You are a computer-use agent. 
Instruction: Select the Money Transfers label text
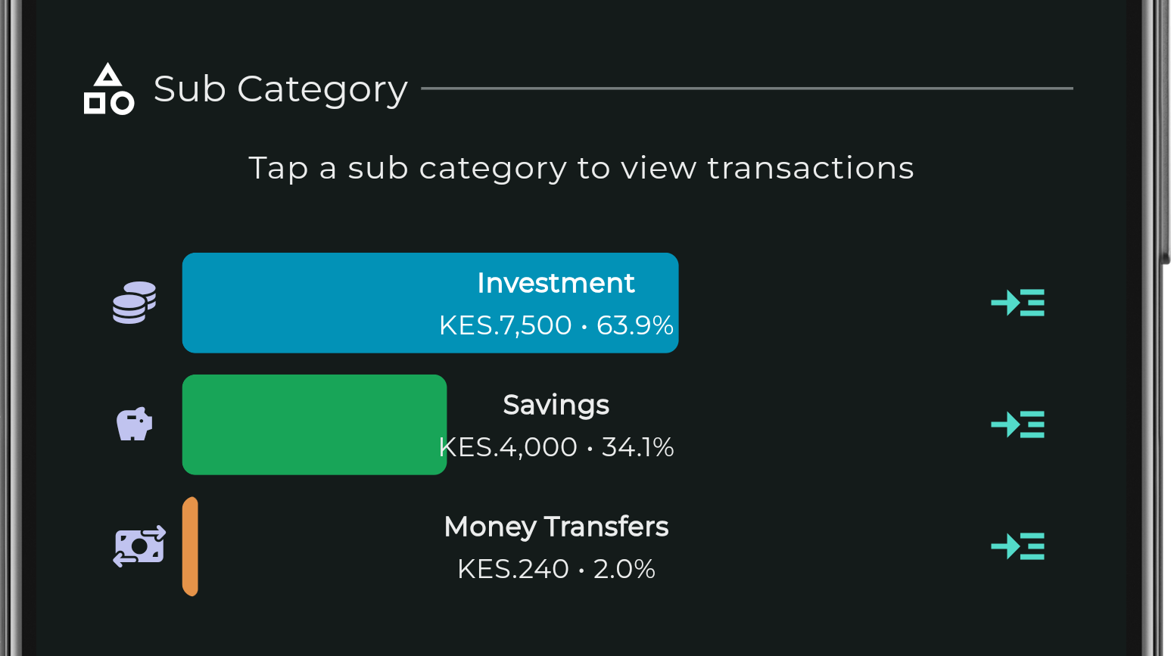[x=556, y=527]
